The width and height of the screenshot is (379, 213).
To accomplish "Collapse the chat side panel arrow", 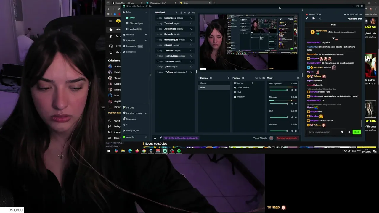I will (x=302, y=10).
